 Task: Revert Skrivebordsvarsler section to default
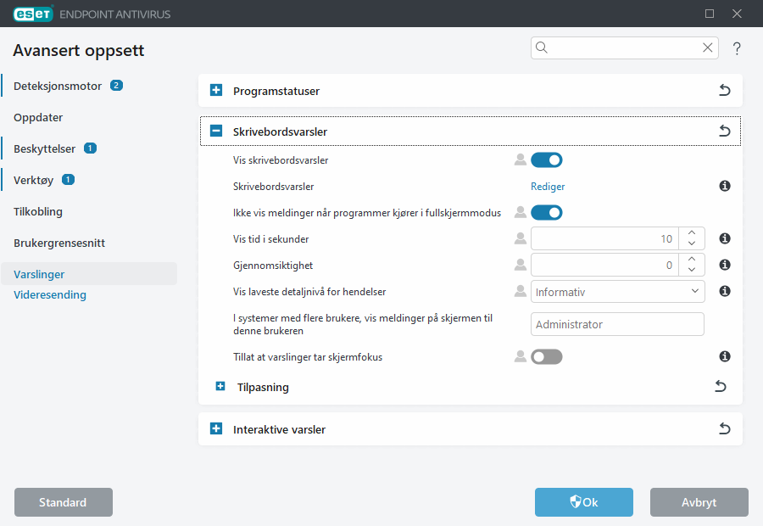coord(725,131)
